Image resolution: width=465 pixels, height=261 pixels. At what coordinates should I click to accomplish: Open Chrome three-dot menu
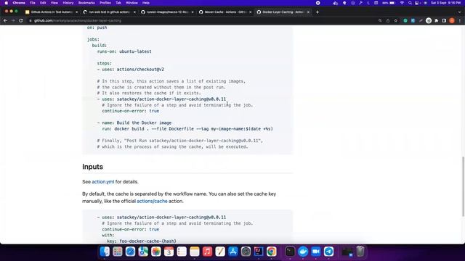pyautogui.click(x=460, y=21)
